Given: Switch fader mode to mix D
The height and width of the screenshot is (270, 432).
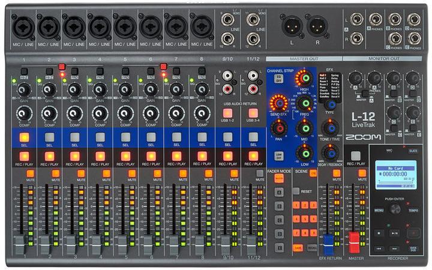Looking at the screenshot, I should 279,234.
